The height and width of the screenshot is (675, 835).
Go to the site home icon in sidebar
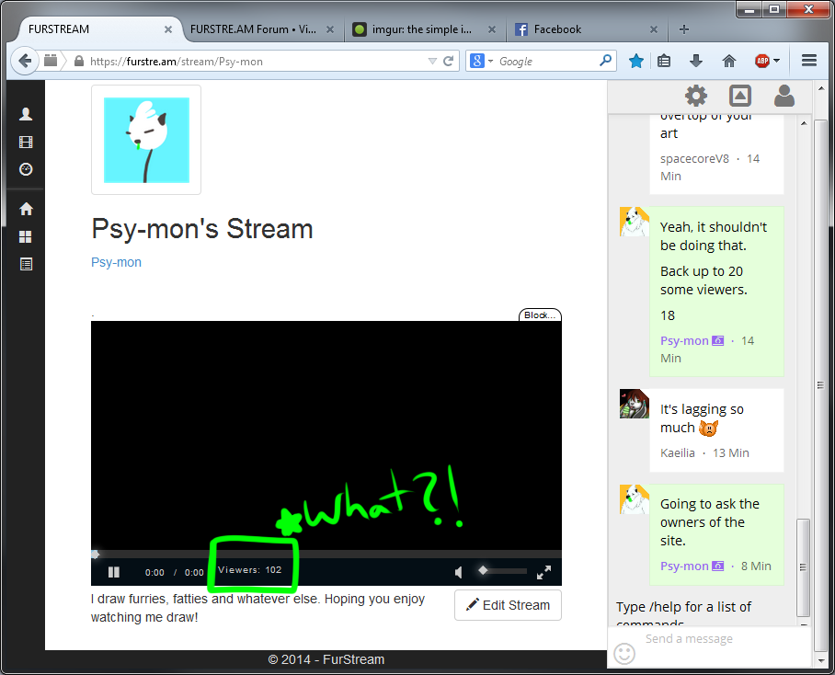pos(26,209)
